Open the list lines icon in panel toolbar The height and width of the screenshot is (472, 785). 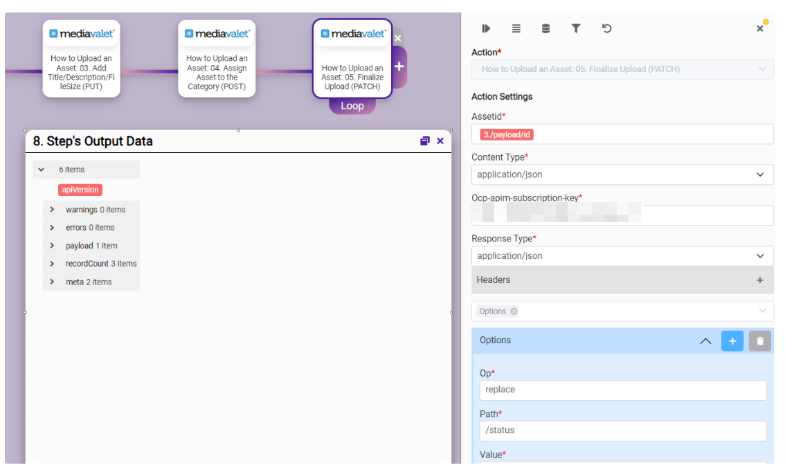[516, 28]
